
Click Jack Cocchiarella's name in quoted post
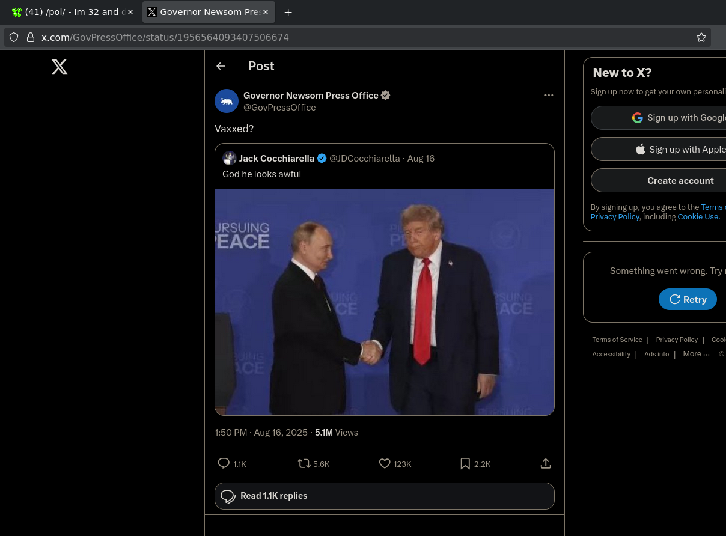(x=276, y=158)
